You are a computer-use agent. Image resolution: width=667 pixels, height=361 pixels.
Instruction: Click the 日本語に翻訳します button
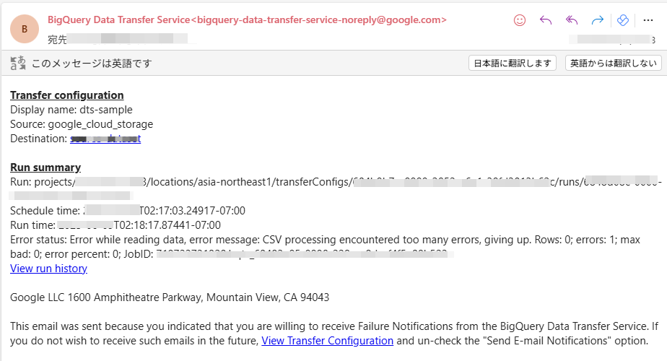point(513,63)
